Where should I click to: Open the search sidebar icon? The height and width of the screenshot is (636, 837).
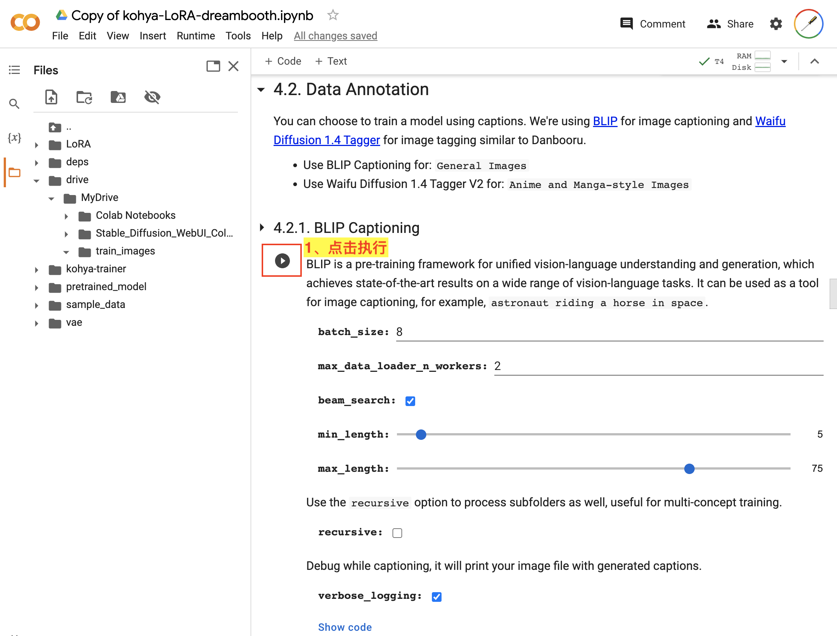click(x=14, y=104)
